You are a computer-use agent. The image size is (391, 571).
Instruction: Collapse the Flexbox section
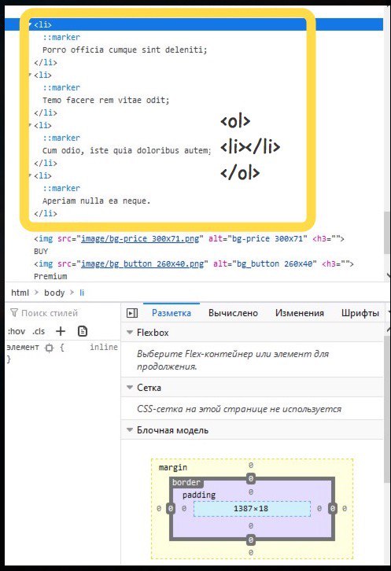(129, 332)
